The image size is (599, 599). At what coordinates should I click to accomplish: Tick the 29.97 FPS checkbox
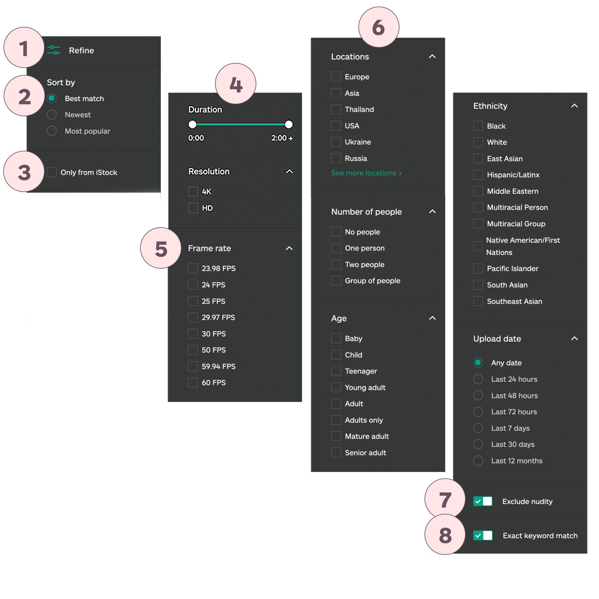[193, 317]
